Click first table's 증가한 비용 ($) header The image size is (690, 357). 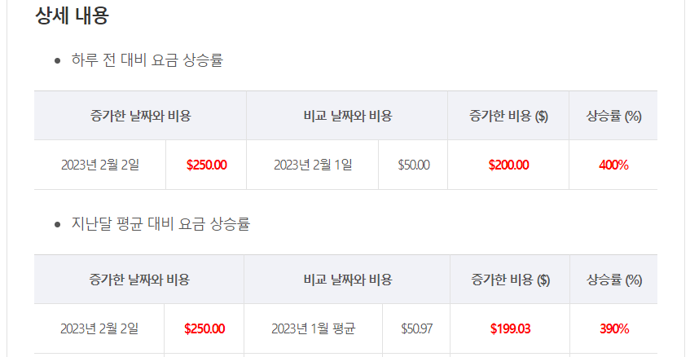[x=508, y=116]
